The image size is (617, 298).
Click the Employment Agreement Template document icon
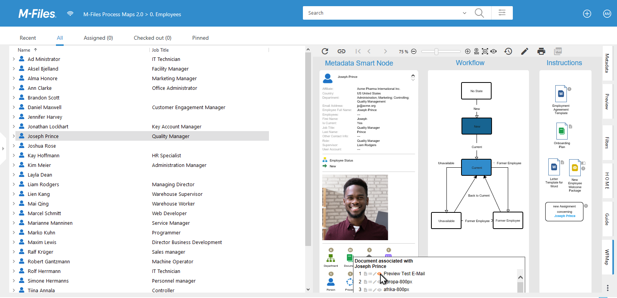coord(561,94)
